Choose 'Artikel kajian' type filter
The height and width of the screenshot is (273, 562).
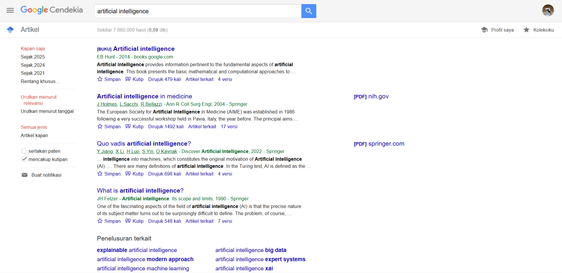click(x=34, y=135)
